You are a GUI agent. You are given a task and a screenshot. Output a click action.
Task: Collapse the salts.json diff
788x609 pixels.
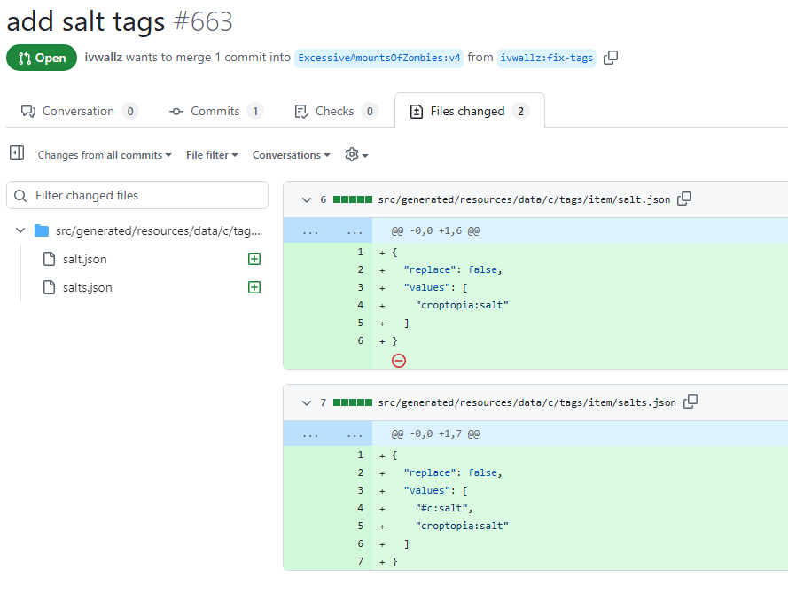307,402
